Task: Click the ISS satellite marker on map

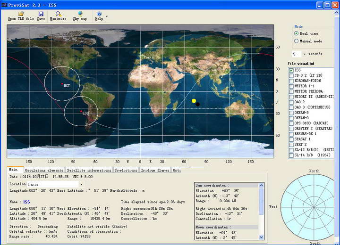Action: 81,111
